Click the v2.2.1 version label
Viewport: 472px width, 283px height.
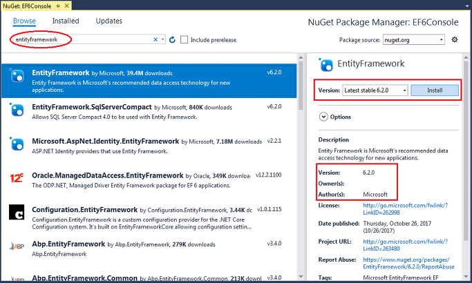click(x=274, y=141)
